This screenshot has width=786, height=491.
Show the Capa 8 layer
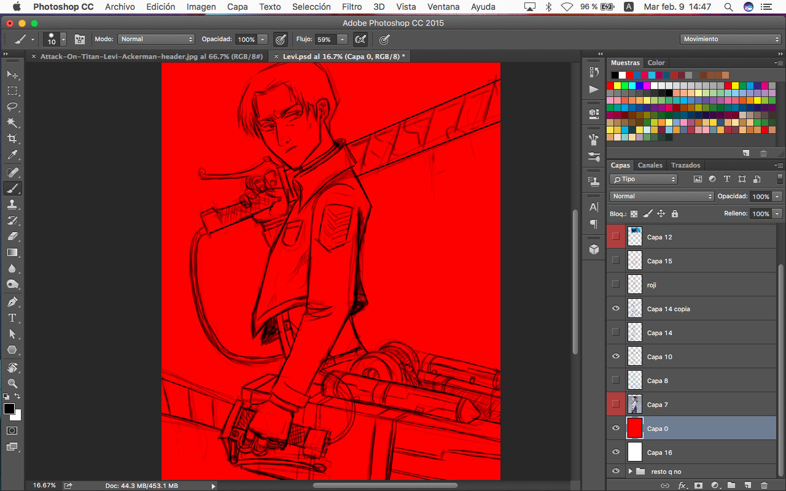616,381
